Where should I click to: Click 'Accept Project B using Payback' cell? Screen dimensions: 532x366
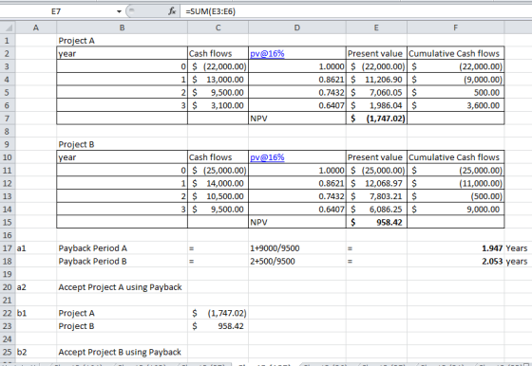(x=123, y=352)
